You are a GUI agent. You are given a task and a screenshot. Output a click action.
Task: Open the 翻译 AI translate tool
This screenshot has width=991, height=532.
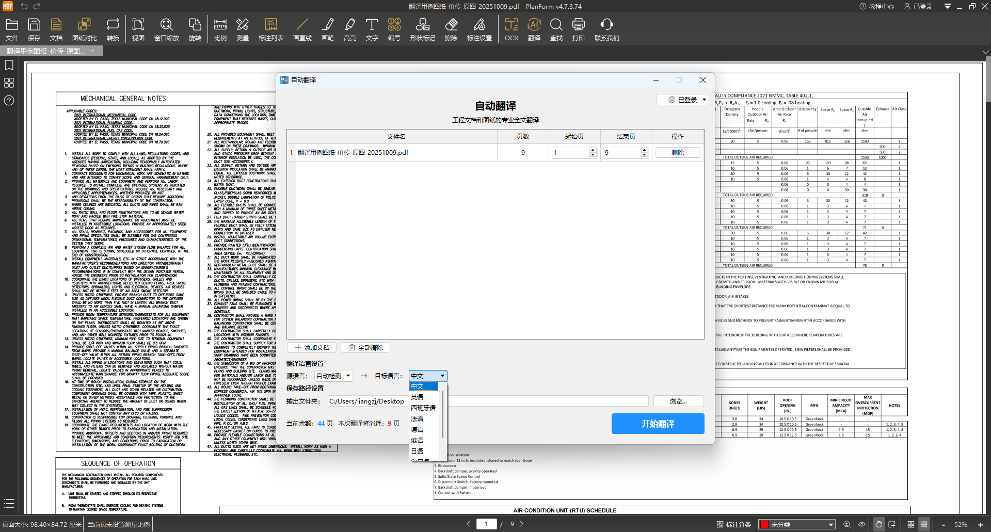point(534,29)
